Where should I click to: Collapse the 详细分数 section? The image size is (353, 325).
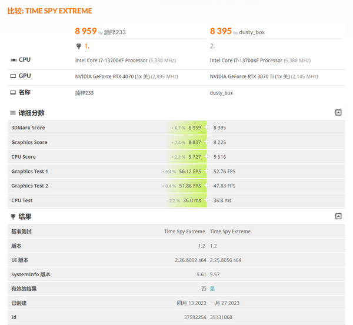tap(338, 112)
